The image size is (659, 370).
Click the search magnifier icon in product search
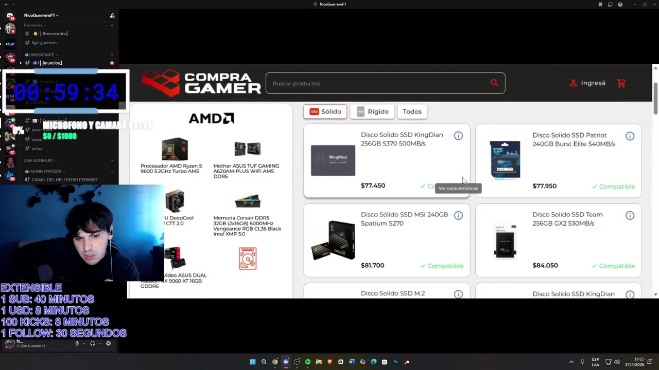(x=494, y=83)
